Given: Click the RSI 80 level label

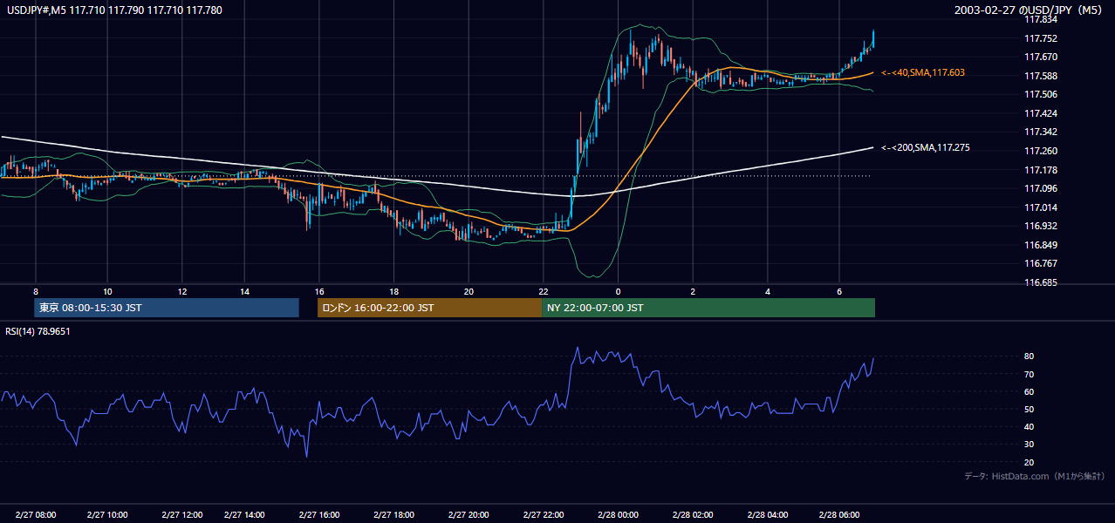Looking at the screenshot, I should click(x=1029, y=357).
